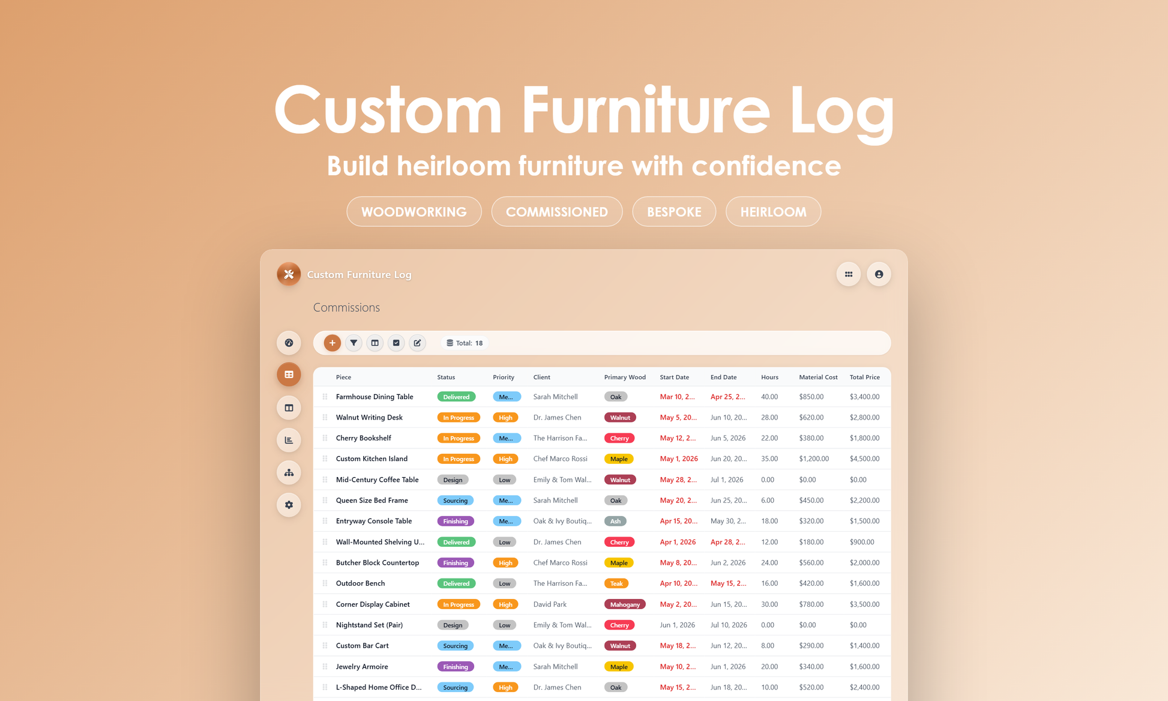Click the Mahogany wood badge

[x=625, y=604]
